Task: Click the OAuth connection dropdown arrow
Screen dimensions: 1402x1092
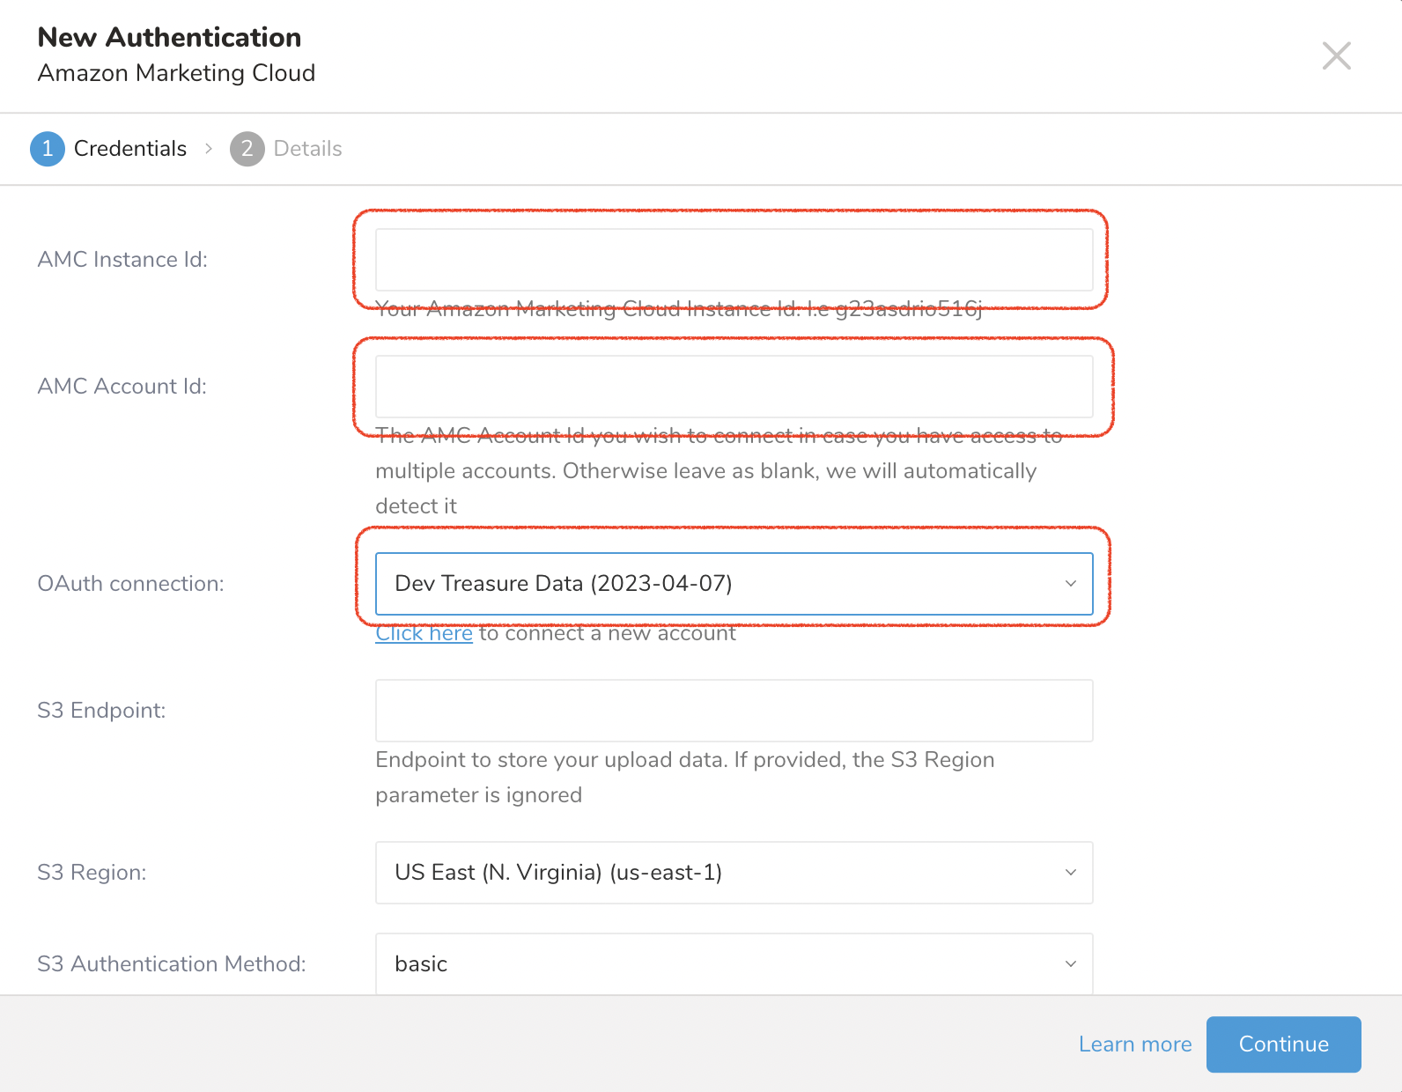Action: [x=1070, y=584]
